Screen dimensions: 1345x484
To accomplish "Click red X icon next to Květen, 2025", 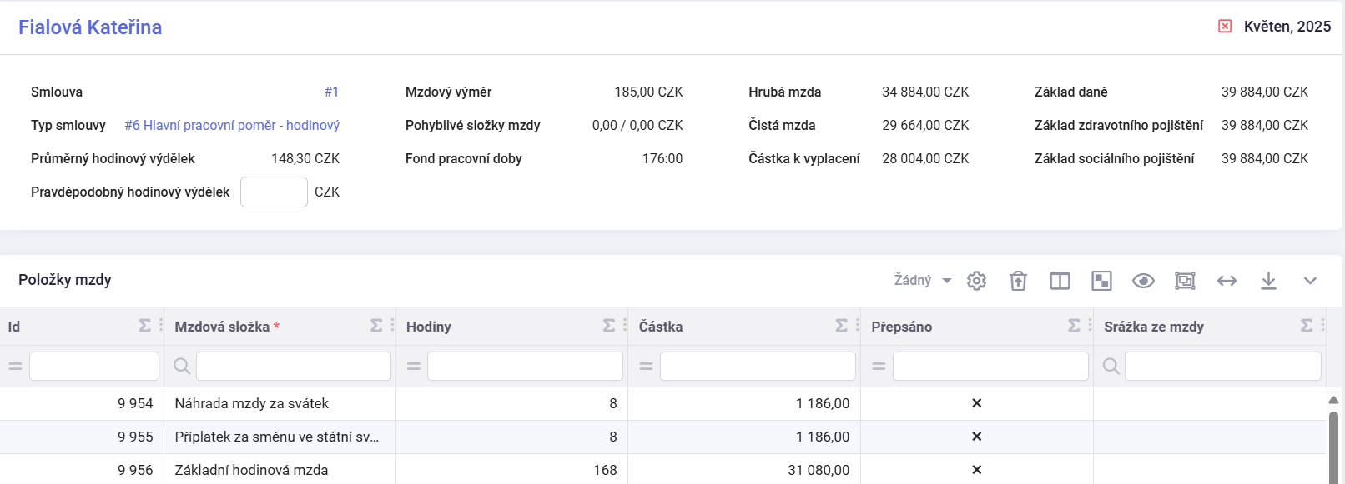I will tap(1225, 27).
